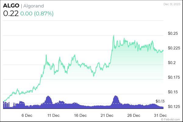Click the 6 Dec date marker
183x122 pixels.
click(27, 116)
